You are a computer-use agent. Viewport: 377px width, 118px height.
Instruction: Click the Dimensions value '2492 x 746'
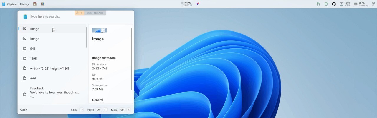pos(100,69)
